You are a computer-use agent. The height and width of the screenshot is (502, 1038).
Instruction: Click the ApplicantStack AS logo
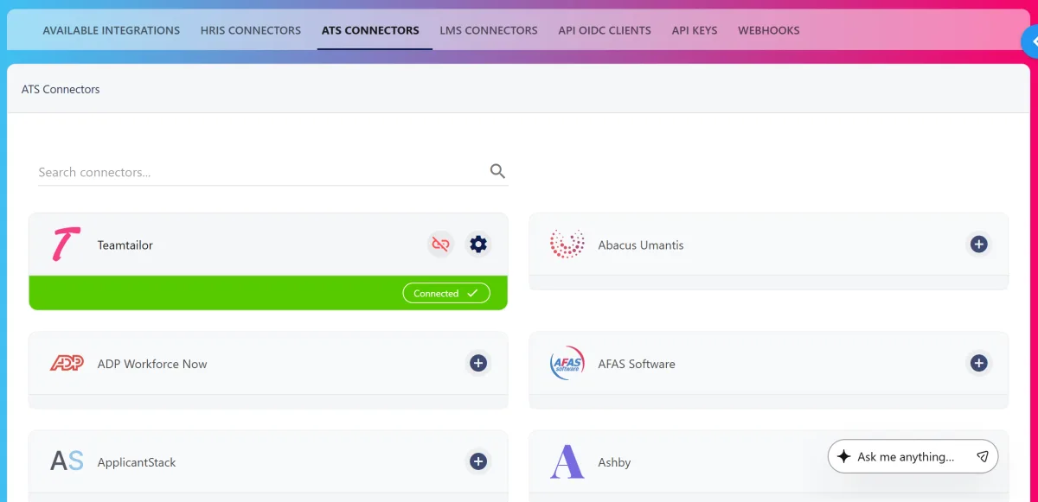click(67, 461)
